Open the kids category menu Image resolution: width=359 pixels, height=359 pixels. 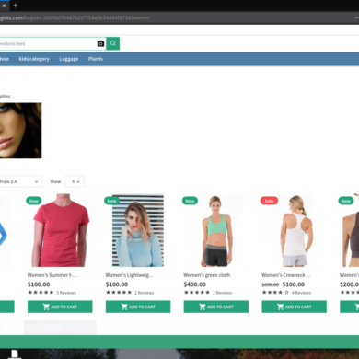pos(34,59)
